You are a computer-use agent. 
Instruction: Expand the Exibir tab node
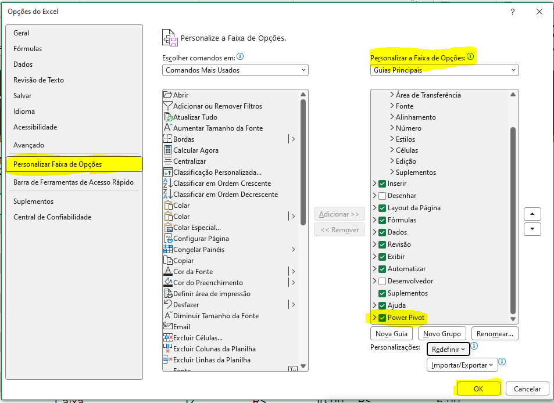pos(374,257)
